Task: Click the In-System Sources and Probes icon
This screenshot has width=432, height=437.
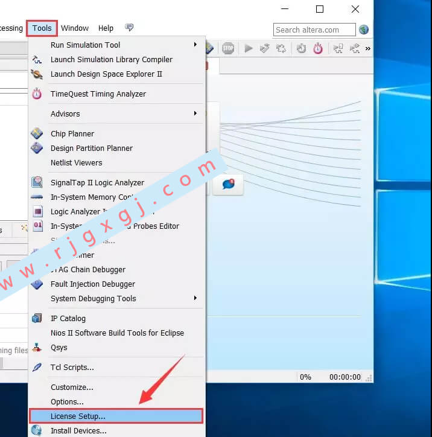Action: [37, 226]
